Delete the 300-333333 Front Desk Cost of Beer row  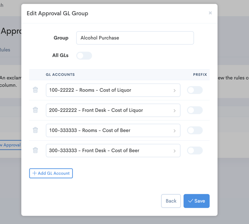click(35, 150)
